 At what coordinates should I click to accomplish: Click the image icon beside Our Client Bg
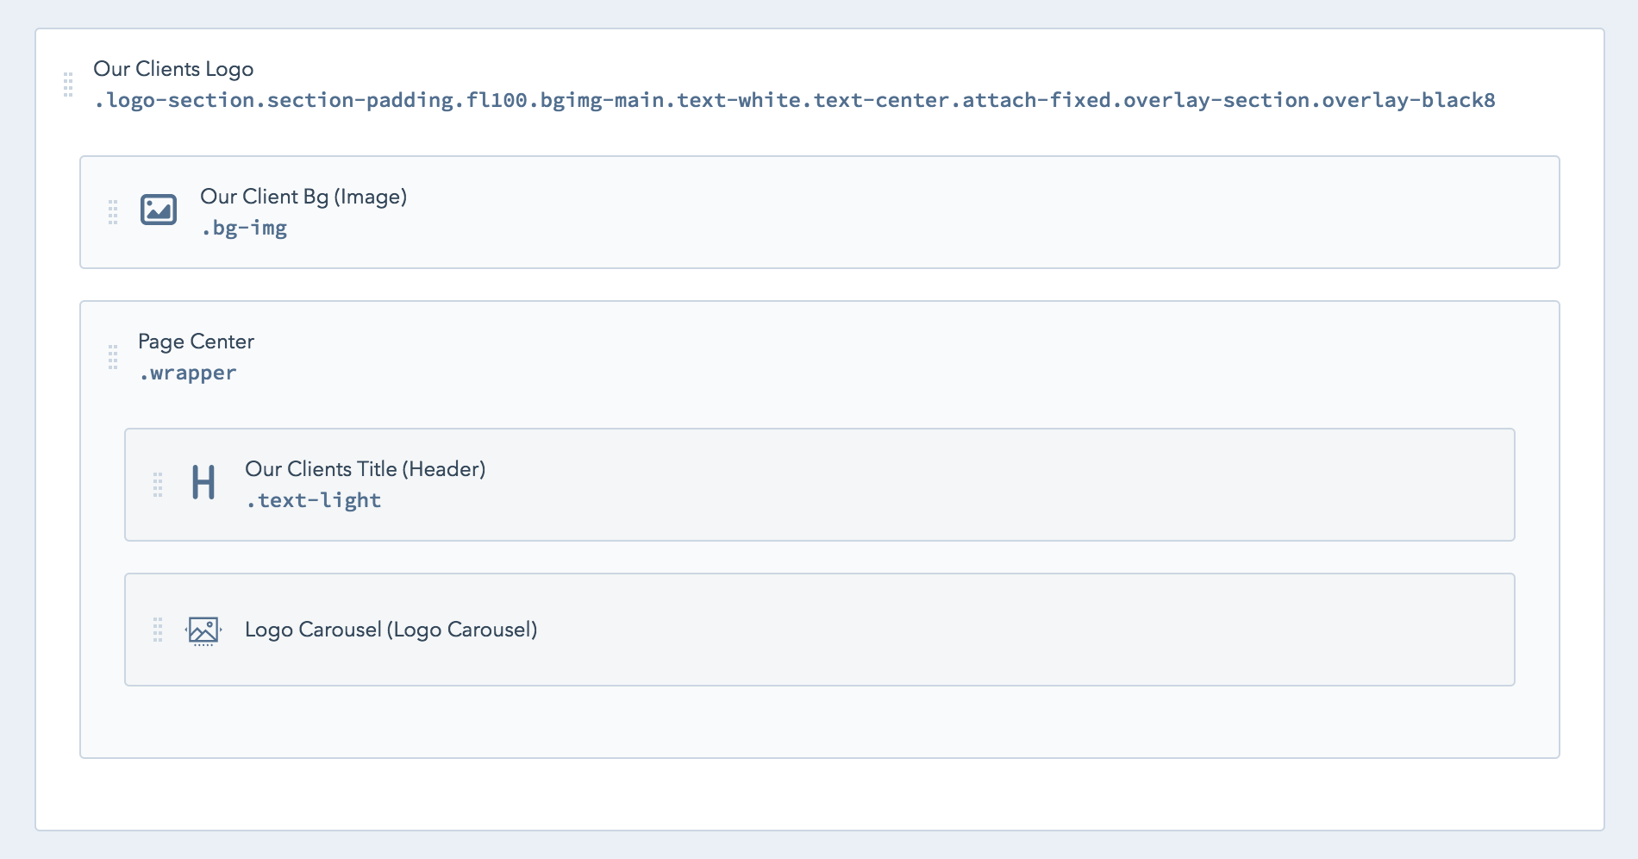[159, 210]
